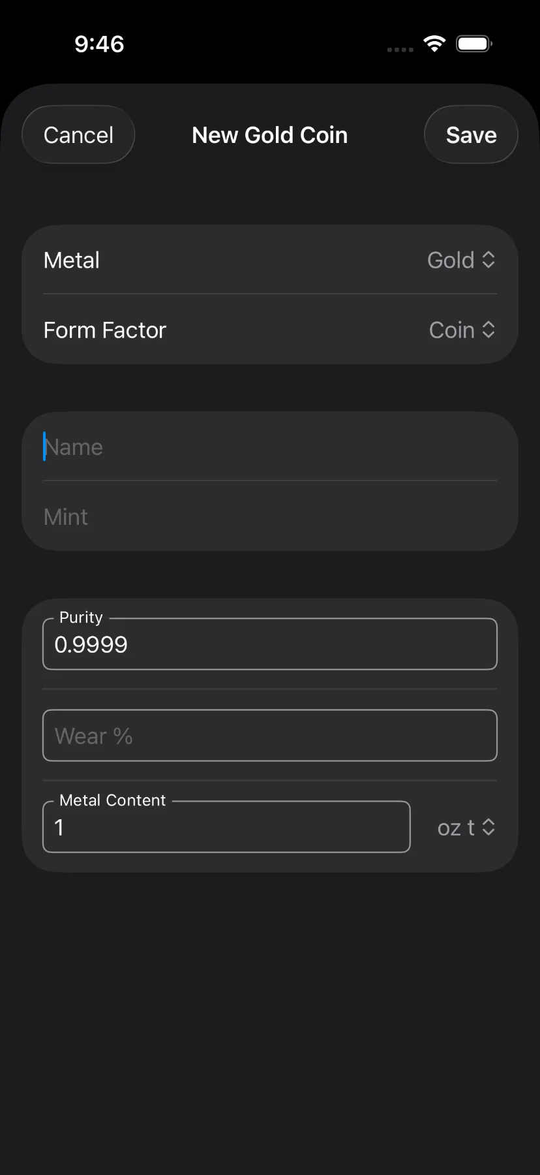Tap the empty Wear % field
The width and height of the screenshot is (540, 1175).
(269, 735)
